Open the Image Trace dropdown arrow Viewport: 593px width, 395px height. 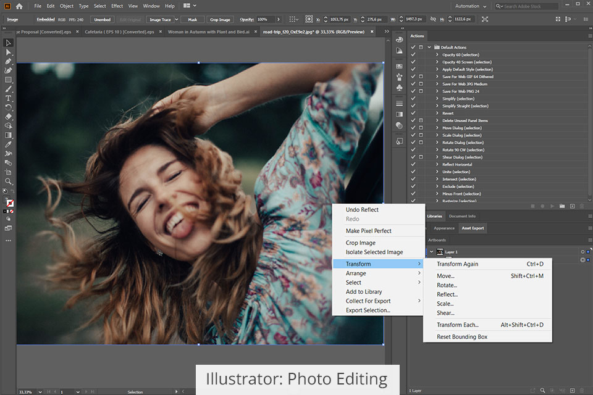tap(176, 19)
